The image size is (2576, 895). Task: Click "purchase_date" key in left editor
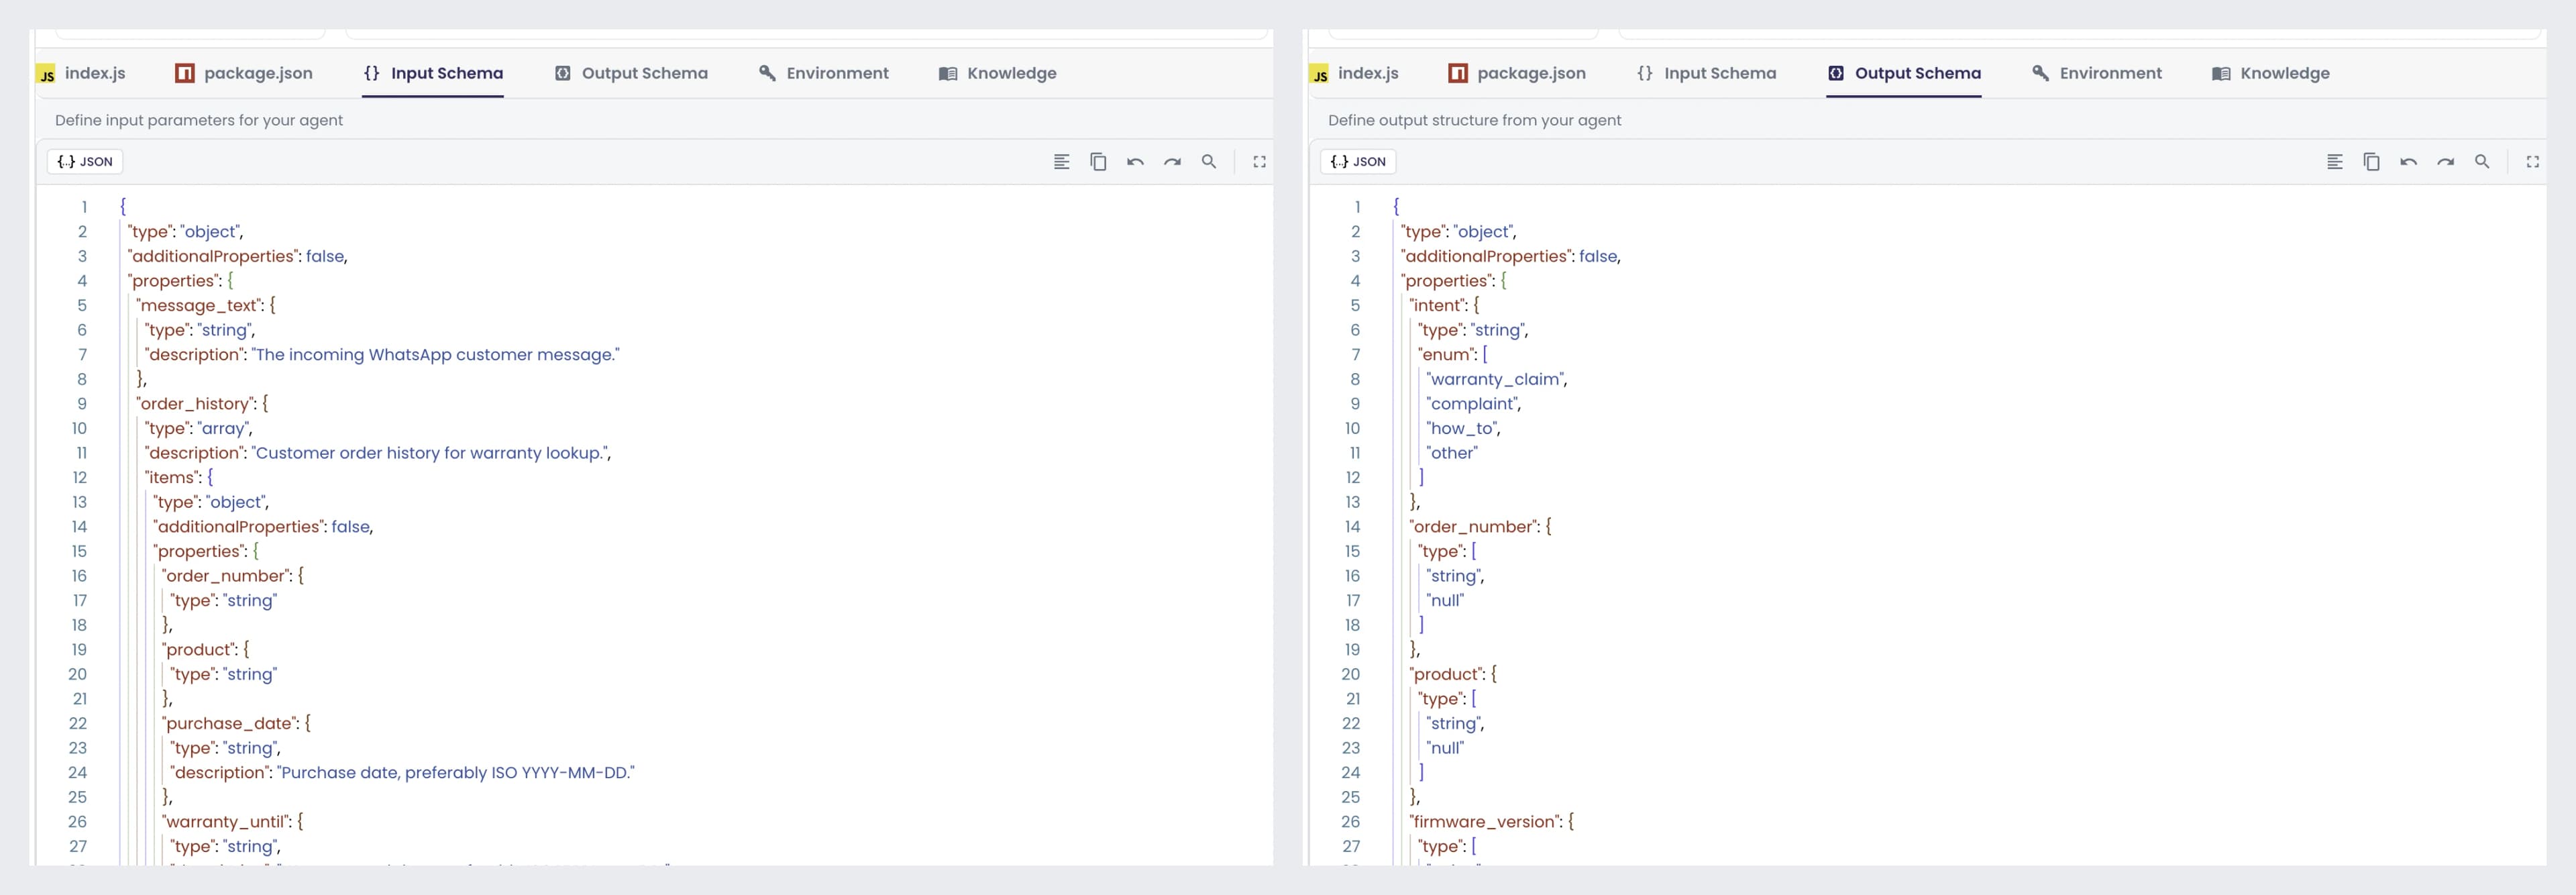231,723
